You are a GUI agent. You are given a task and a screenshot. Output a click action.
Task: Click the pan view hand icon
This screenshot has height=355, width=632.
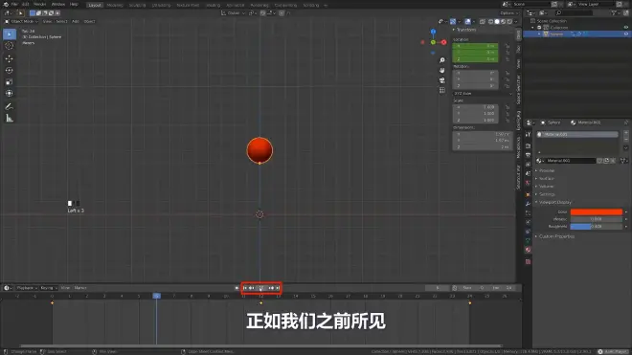(x=442, y=70)
